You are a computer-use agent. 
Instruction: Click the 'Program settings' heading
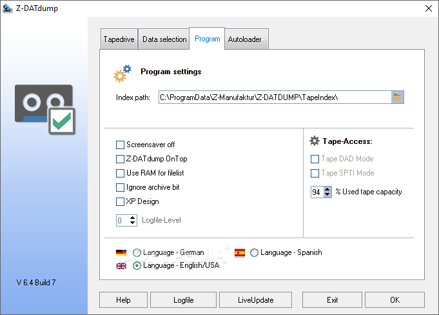coord(171,72)
